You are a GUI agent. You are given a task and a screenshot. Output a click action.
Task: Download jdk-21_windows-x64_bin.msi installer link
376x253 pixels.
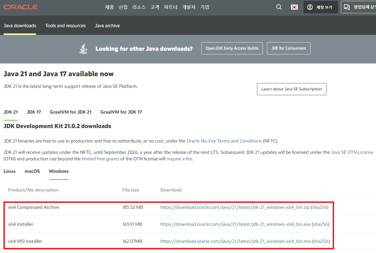236,241
